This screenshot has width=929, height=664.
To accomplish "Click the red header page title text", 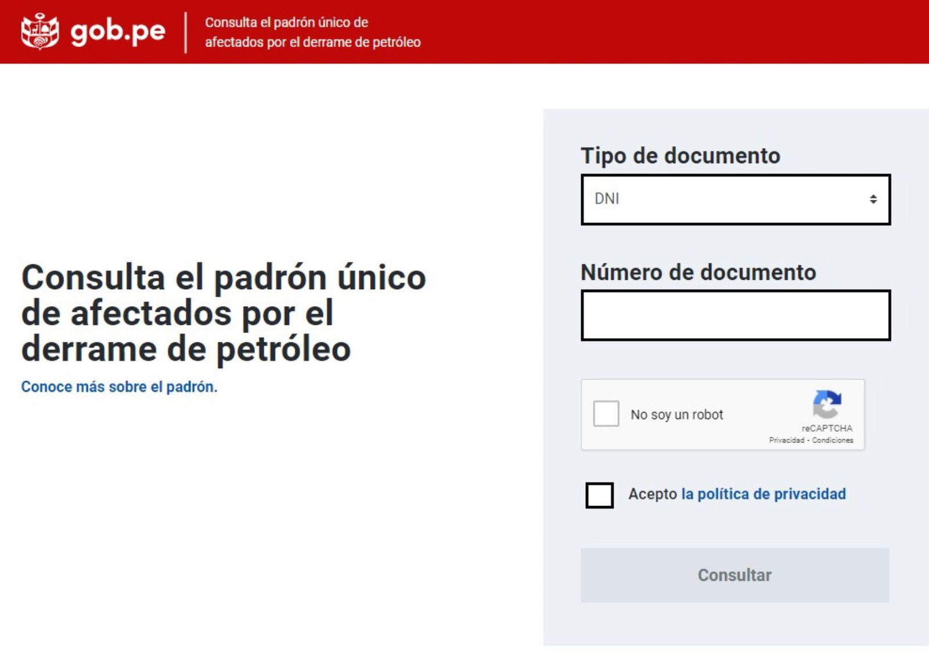I will point(312,32).
